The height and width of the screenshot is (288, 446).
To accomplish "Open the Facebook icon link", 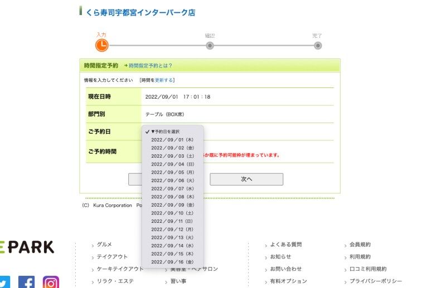I will 26,282.
